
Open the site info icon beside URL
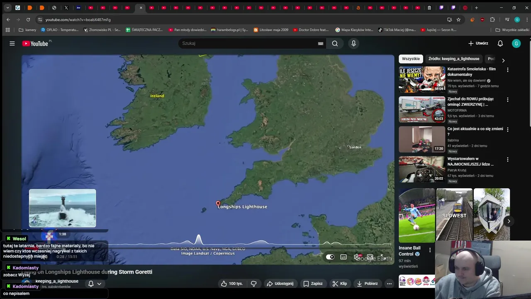[x=40, y=20]
